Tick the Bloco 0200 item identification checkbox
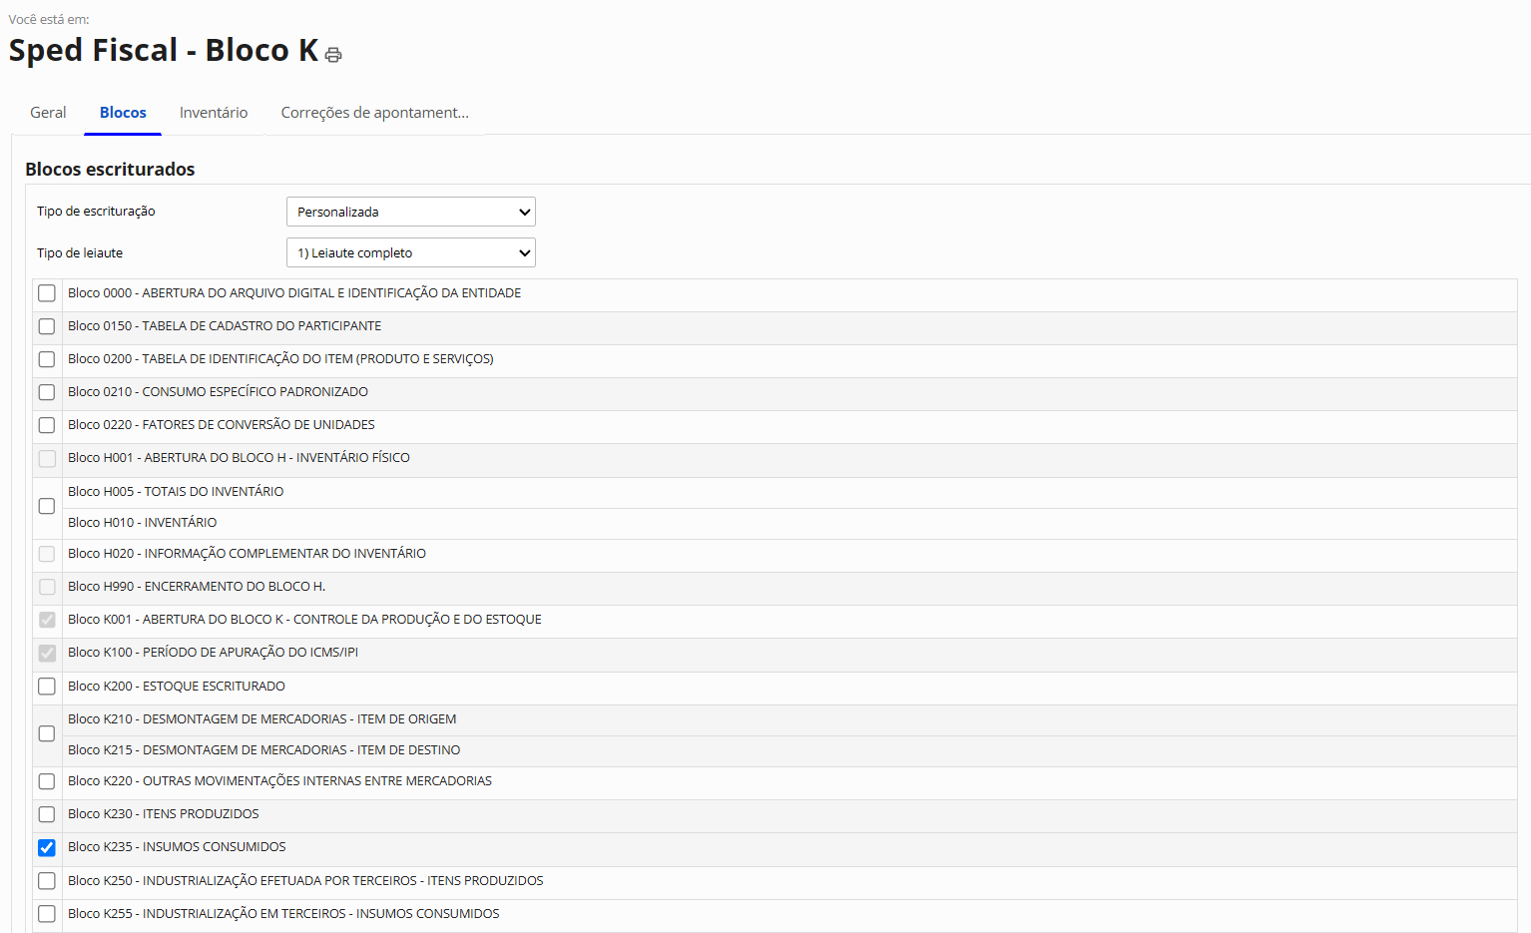Image resolution: width=1531 pixels, height=933 pixels. click(x=47, y=359)
